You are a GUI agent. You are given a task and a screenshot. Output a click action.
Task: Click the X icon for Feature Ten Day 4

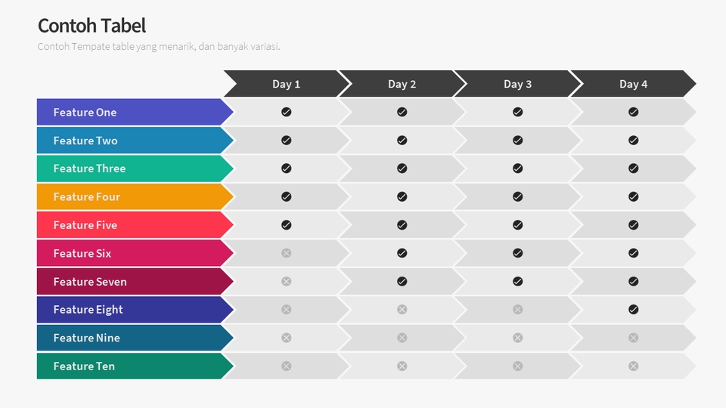click(633, 366)
